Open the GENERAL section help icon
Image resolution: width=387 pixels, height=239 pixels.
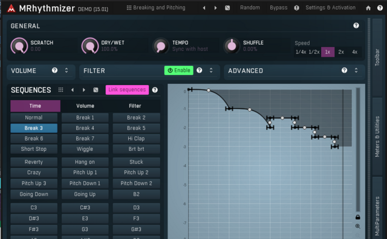point(356,25)
